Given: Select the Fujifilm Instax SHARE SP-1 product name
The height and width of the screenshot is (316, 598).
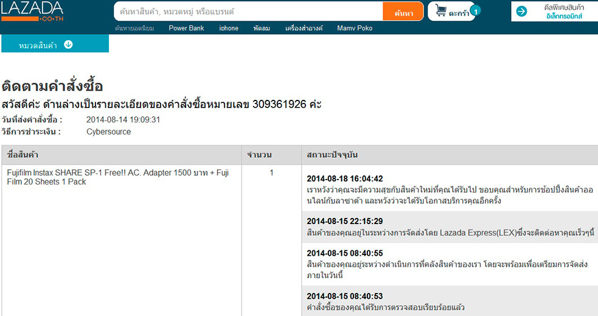Looking at the screenshot, I should (118, 177).
